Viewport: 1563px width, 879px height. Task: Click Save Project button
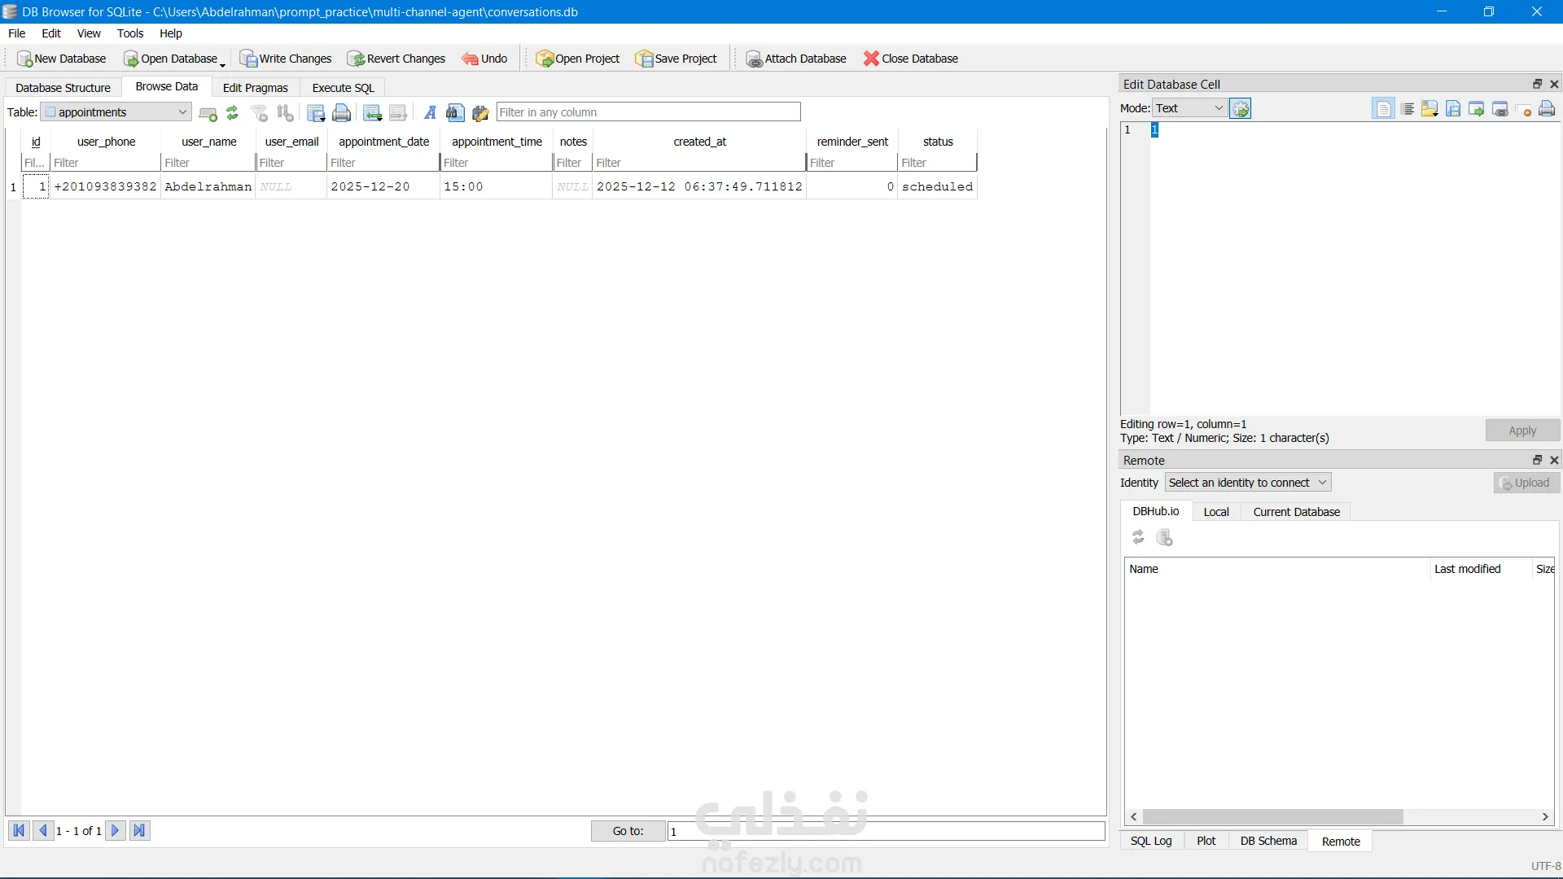[676, 59]
